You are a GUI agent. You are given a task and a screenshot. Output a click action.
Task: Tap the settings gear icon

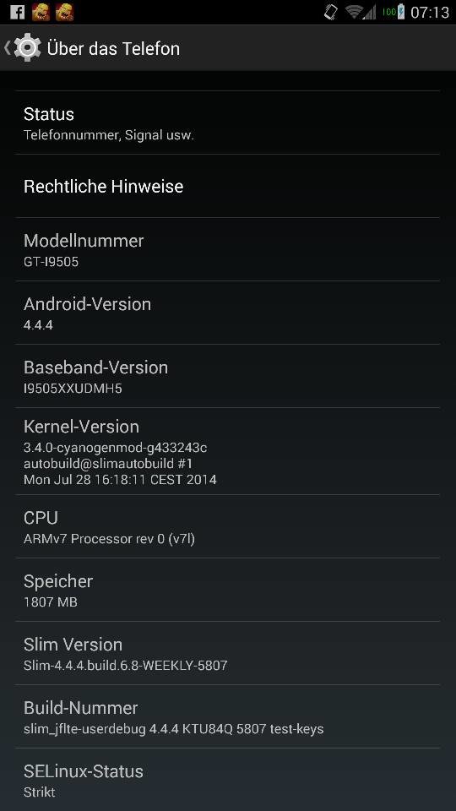click(x=27, y=48)
